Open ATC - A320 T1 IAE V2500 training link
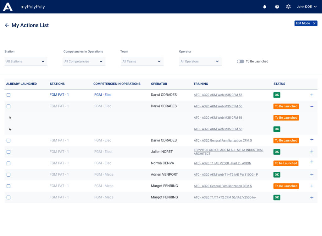322x236 pixels. point(222,163)
